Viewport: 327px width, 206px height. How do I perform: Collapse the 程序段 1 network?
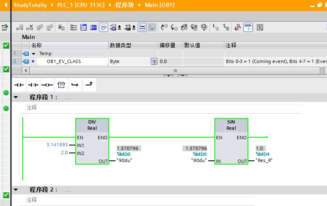point(16,97)
